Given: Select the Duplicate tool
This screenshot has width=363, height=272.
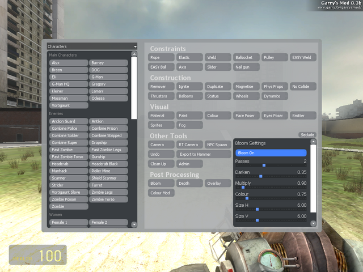Looking at the screenshot, I should click(218, 87).
